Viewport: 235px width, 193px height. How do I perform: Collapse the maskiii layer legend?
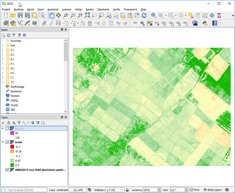[x=3, y=128]
